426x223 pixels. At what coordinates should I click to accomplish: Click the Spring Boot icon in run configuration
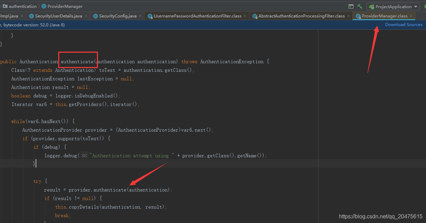tap(372, 6)
